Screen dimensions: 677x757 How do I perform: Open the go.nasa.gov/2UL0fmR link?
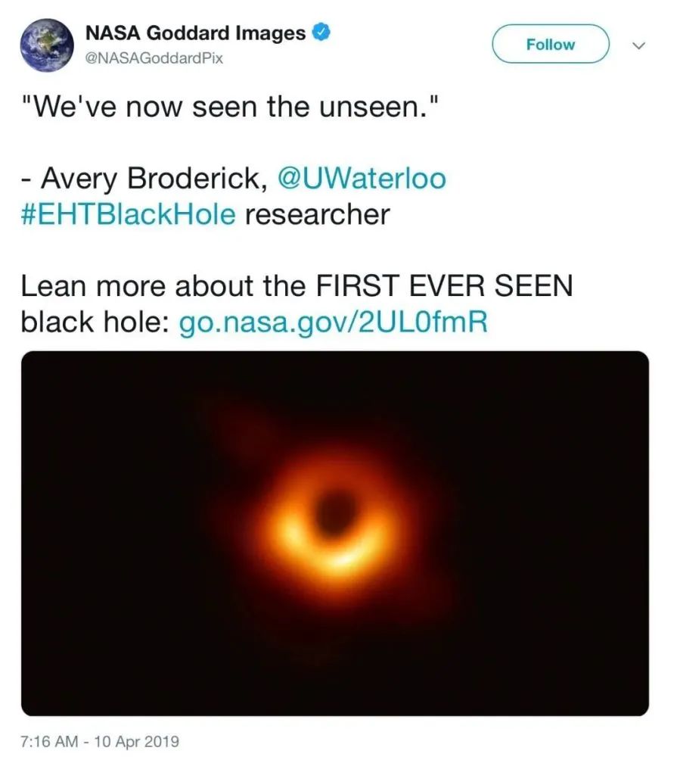click(333, 322)
